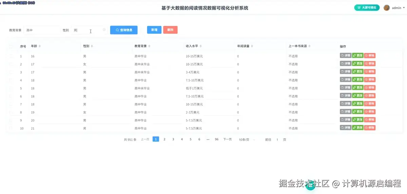Open 大屏可视化 big-screen dashboard

click(x=367, y=7)
